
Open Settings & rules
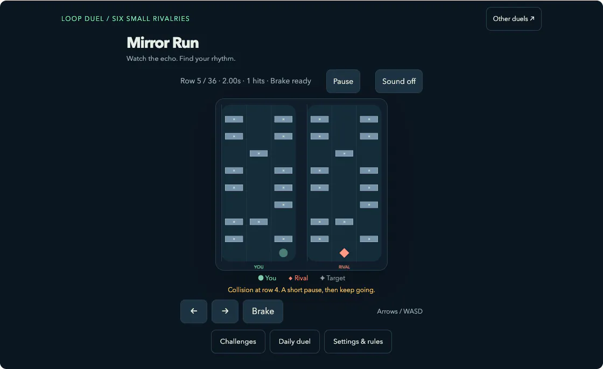[358, 342]
